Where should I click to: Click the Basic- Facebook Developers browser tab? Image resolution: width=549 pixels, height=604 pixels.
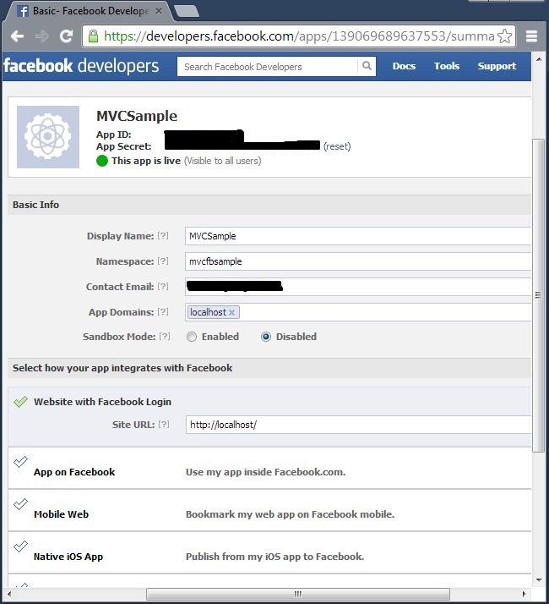(89, 11)
